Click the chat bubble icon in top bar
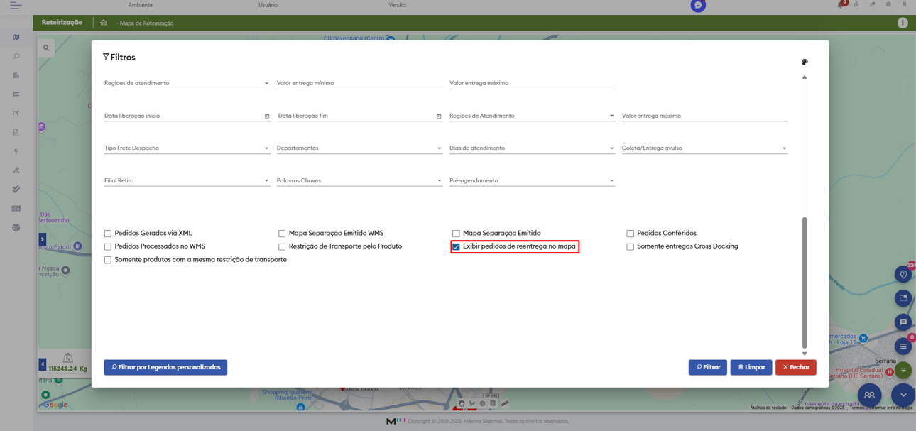Screen dimensions: 916x431 tap(698, 6)
